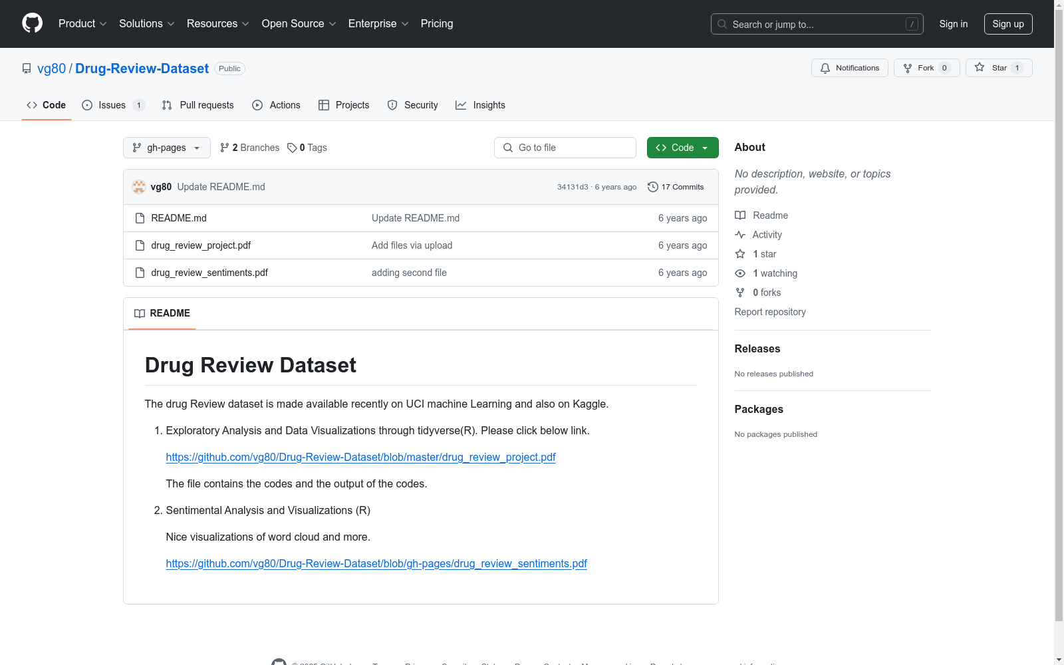
Task: Click the file icon beside README.md
Action: pyautogui.click(x=140, y=218)
